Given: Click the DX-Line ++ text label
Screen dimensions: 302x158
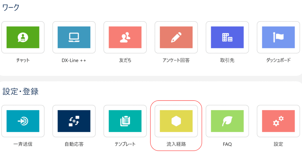Looking at the screenshot, I should pyautogui.click(x=74, y=61).
